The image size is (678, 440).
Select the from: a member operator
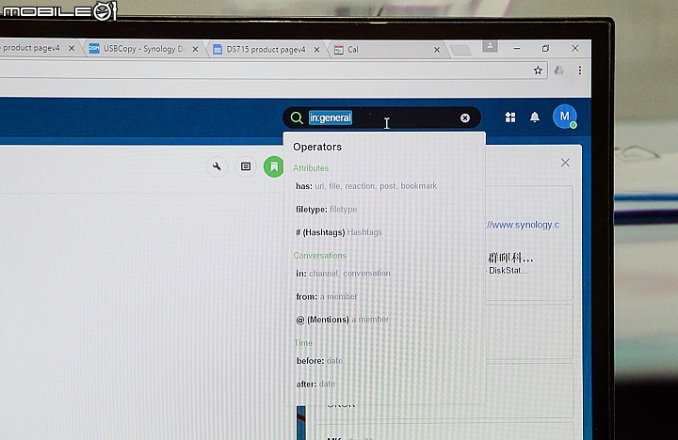tap(327, 297)
